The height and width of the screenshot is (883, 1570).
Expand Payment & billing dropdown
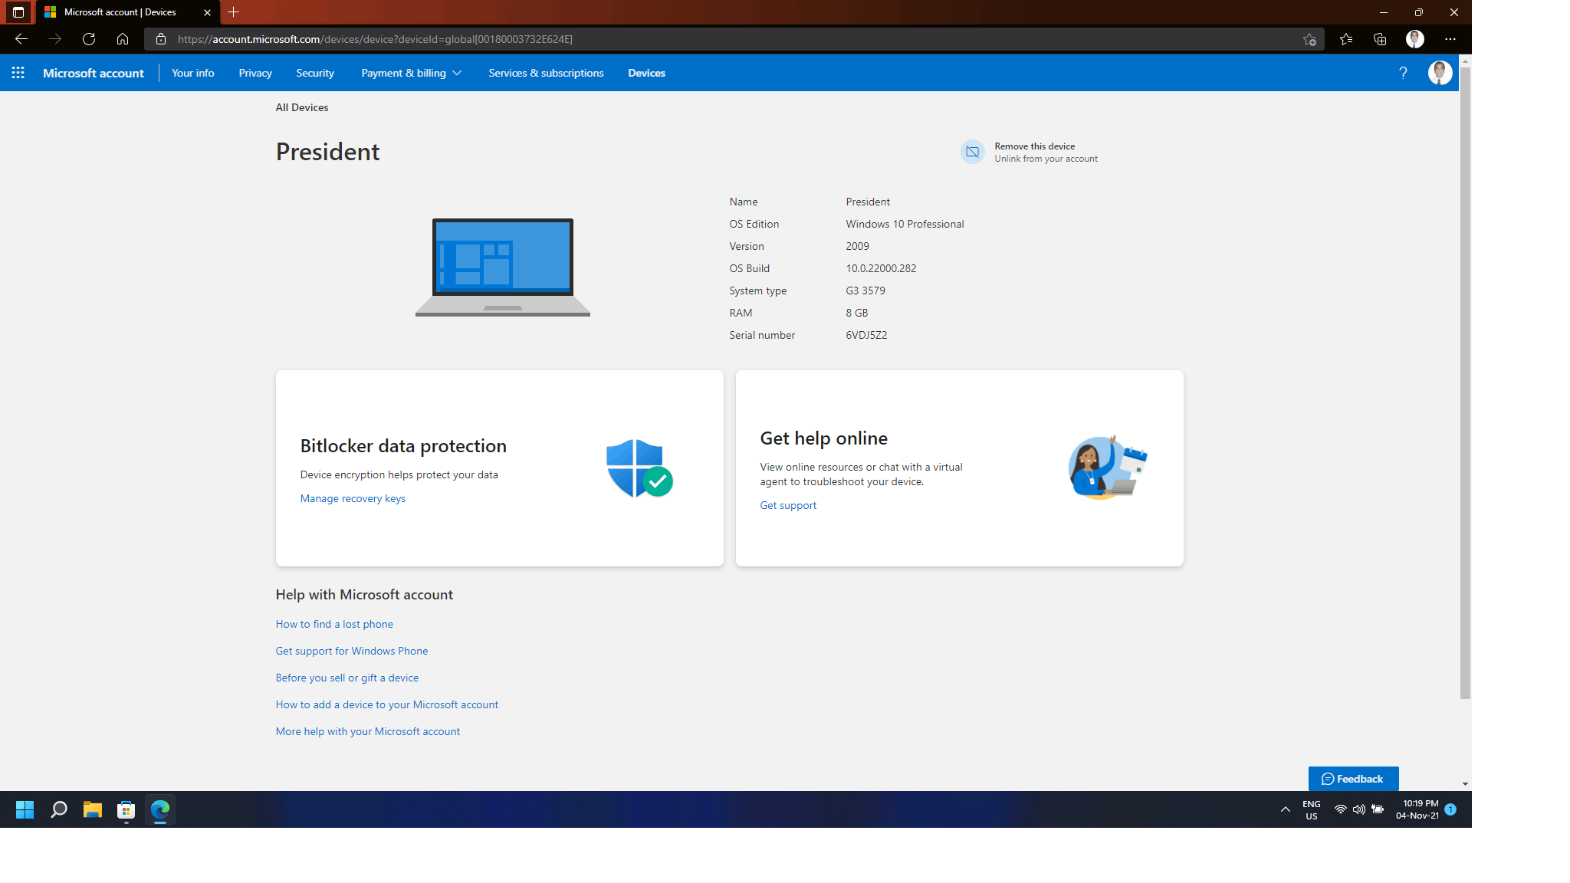coord(411,73)
